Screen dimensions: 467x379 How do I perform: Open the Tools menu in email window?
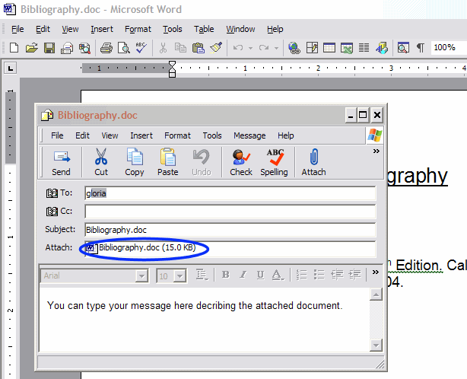[212, 135]
